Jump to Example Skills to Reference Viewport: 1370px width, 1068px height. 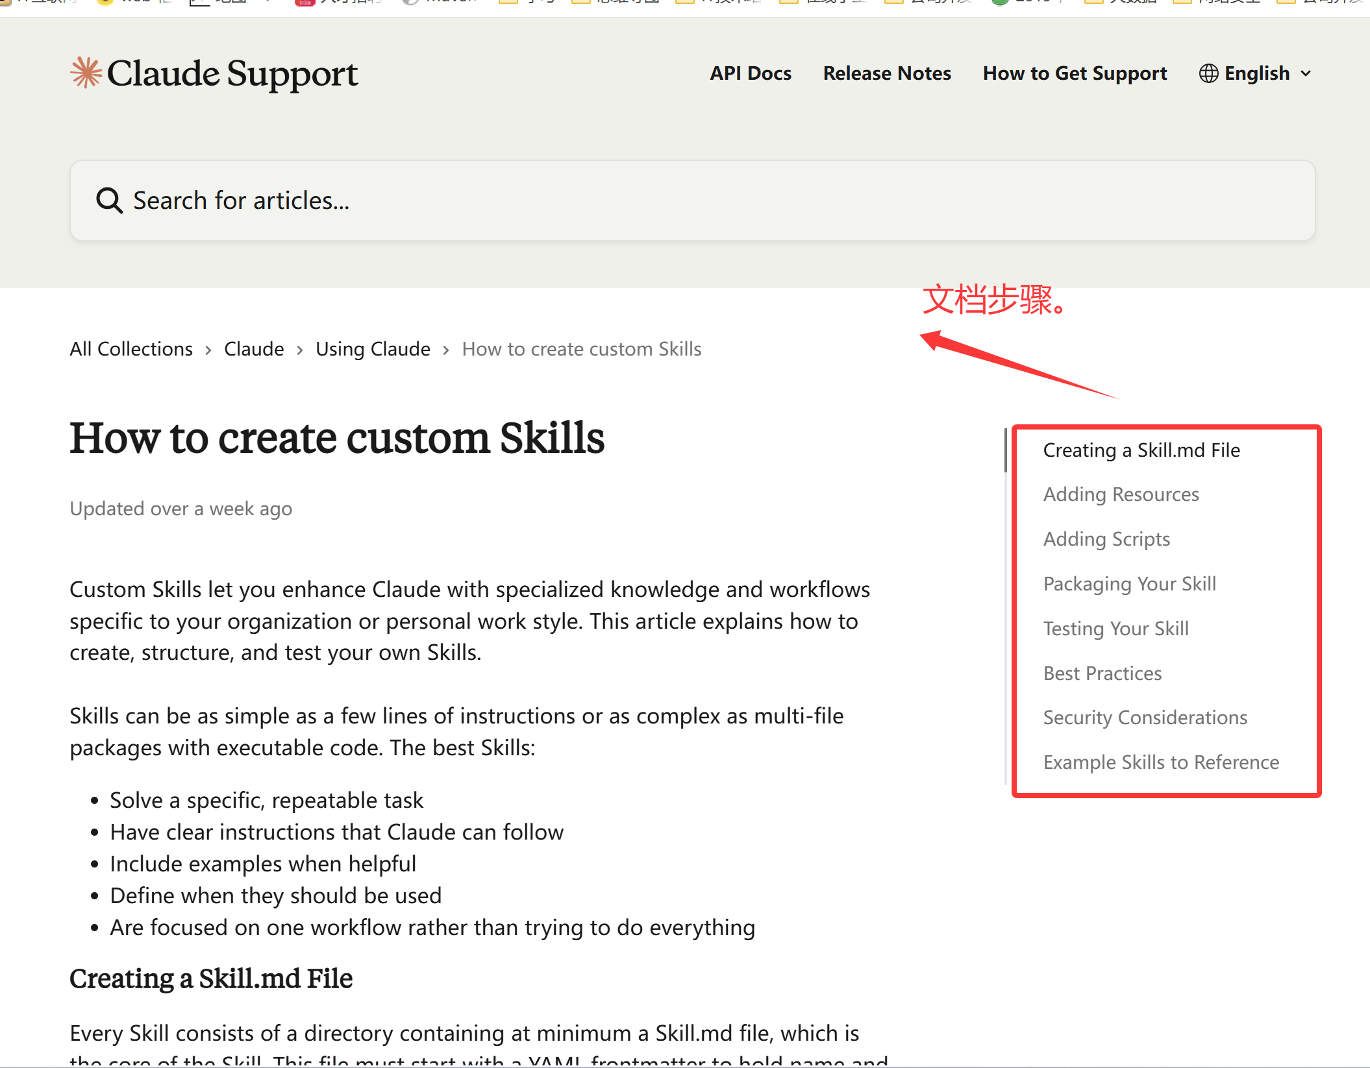coord(1160,762)
